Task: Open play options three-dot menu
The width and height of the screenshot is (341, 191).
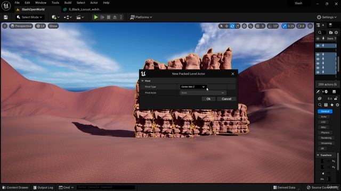Action: [x=121, y=17]
